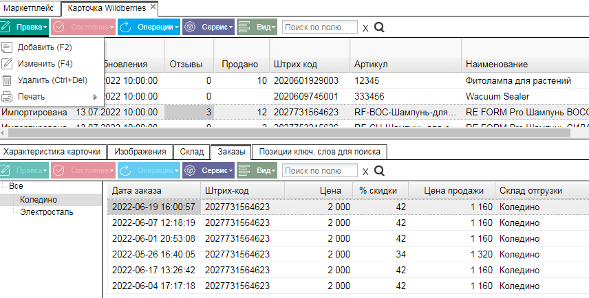The image size is (589, 298).
Task: Select Коледино in the warehouse tree
Action: pyautogui.click(x=39, y=200)
